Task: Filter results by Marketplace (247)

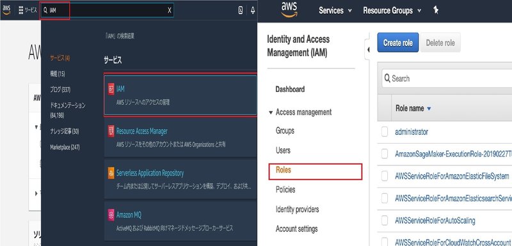Action: [65, 147]
